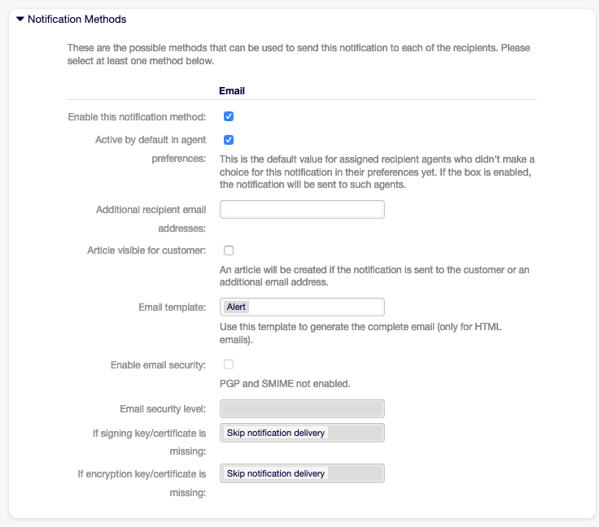The width and height of the screenshot is (599, 527).
Task: Focus the Additional recipient email addresses field
Action: (302, 210)
